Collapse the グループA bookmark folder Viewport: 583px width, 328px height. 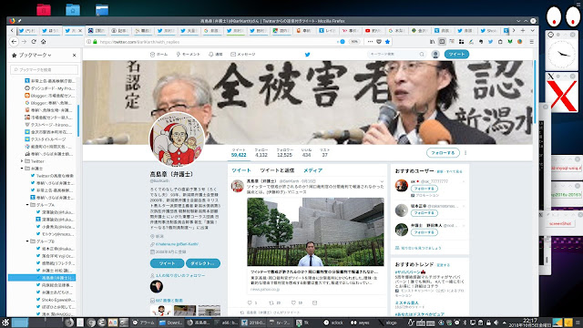click(27, 205)
